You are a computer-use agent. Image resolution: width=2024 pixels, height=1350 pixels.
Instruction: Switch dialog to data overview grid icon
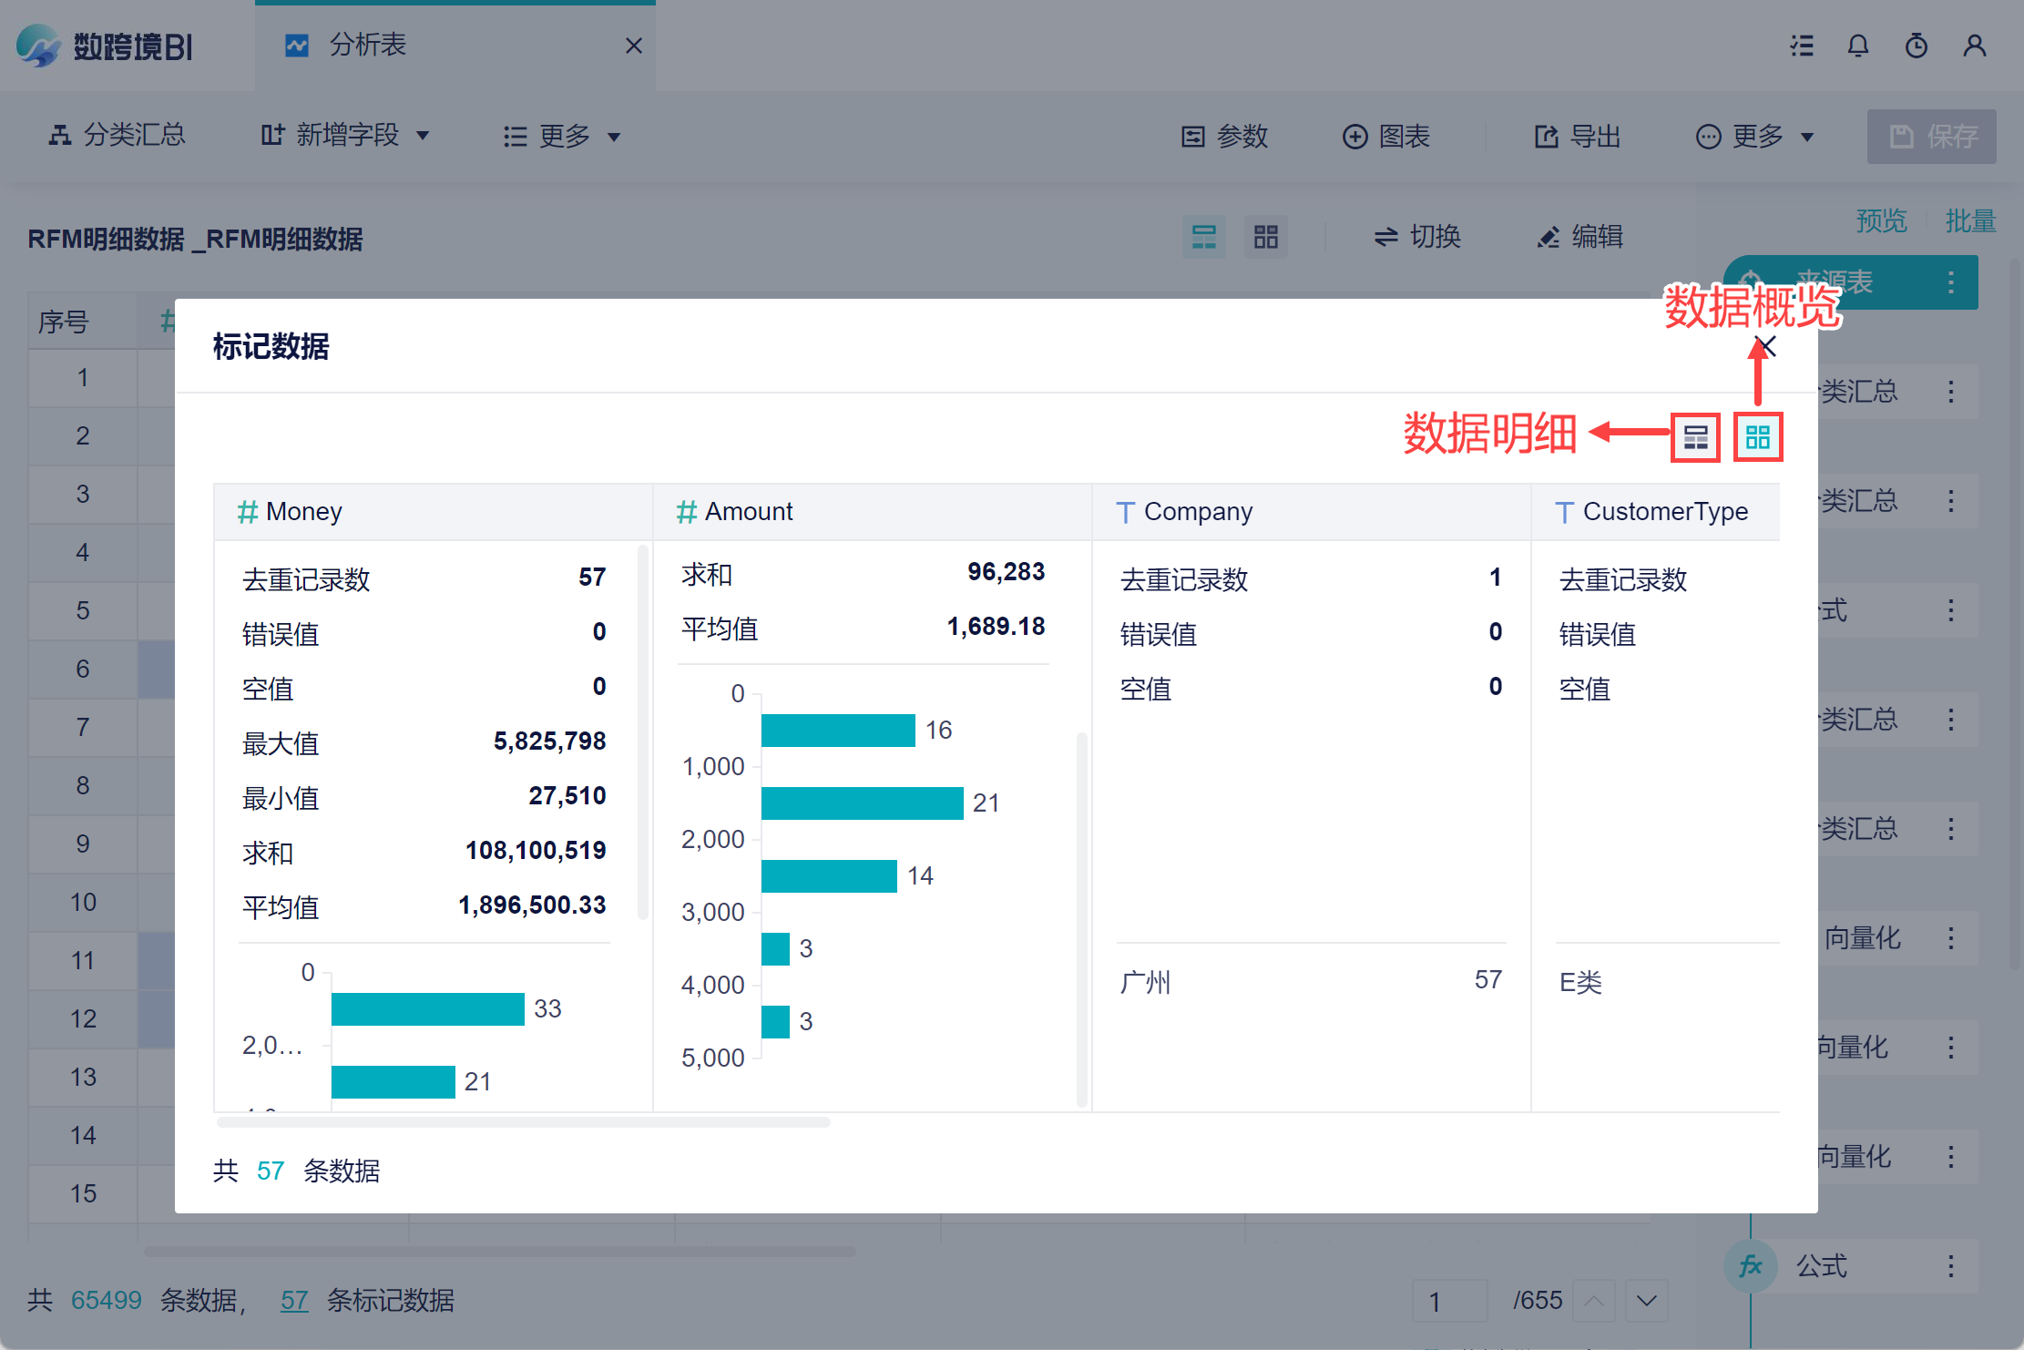coord(1757,438)
